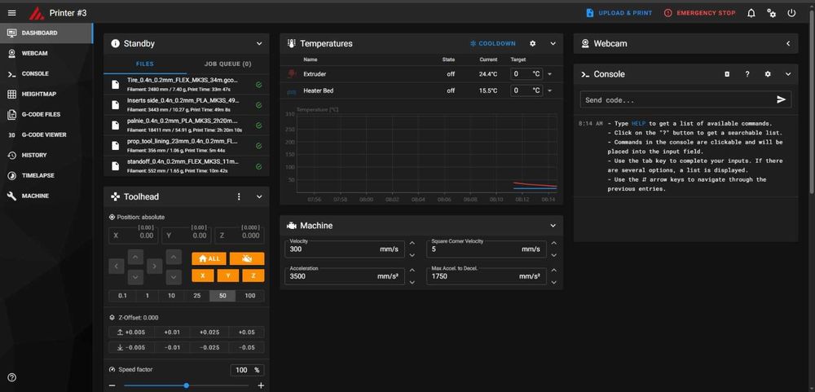Select the 100 mm step size

click(x=250, y=296)
